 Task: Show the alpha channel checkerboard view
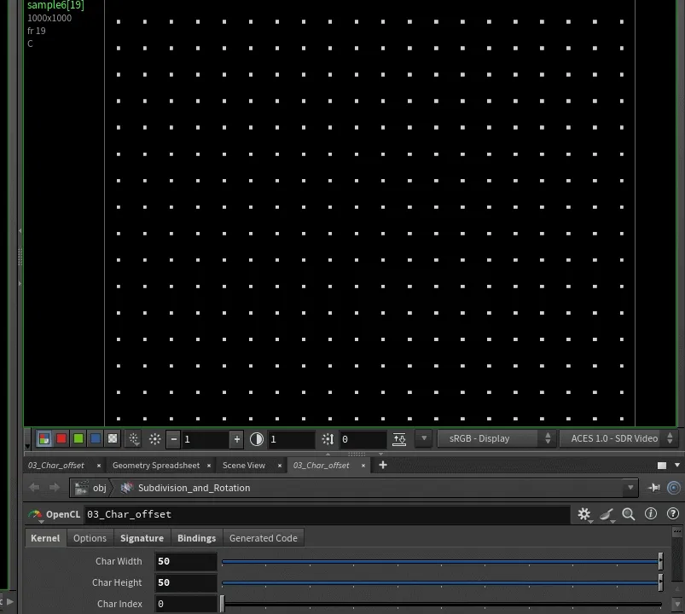(x=111, y=438)
